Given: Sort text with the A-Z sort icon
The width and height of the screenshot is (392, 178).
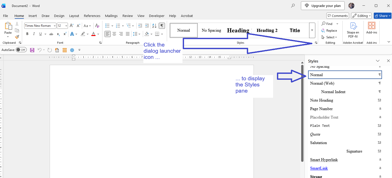Looking at the screenshot, I should click(154, 26).
